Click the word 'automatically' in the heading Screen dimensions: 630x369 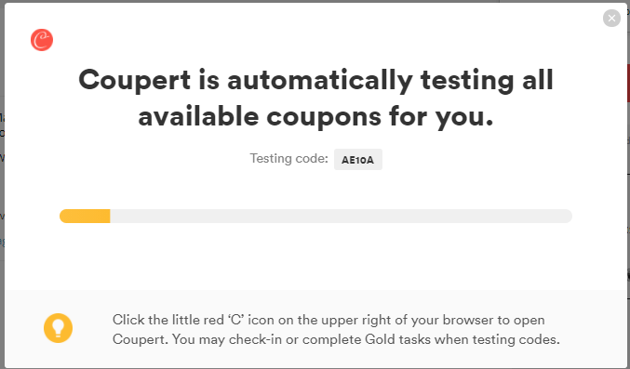click(x=320, y=80)
